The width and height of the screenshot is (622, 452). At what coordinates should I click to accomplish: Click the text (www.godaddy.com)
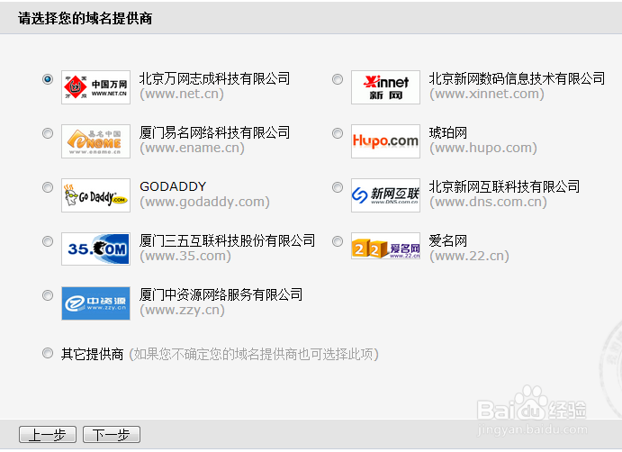(204, 202)
